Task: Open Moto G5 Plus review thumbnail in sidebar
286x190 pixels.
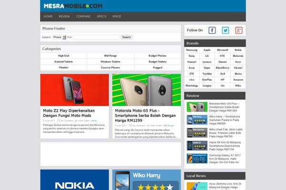Action: click(197, 107)
